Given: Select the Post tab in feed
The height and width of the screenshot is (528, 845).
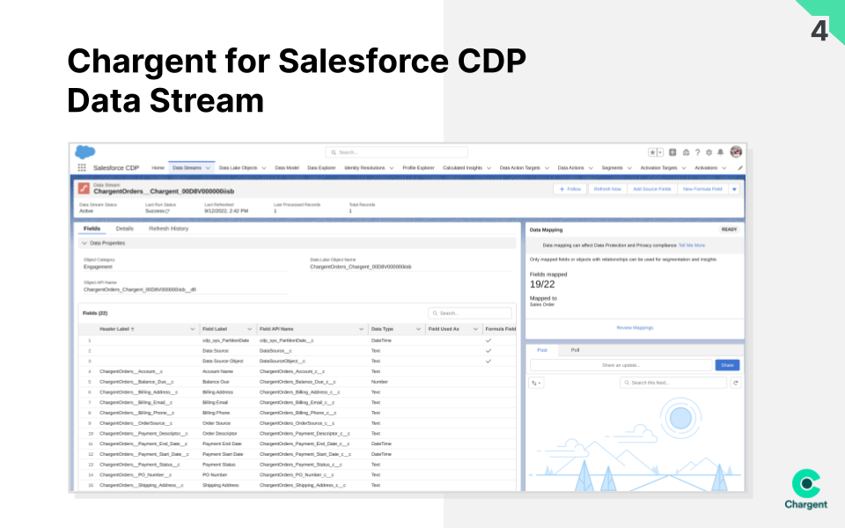Looking at the screenshot, I should click(542, 350).
